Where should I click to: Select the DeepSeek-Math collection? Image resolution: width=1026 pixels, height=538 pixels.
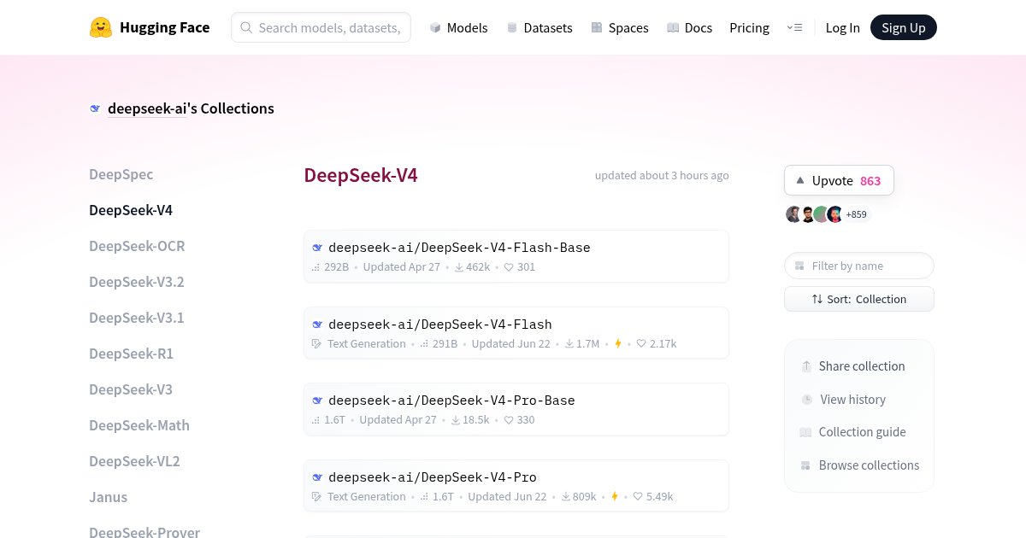[139, 425]
